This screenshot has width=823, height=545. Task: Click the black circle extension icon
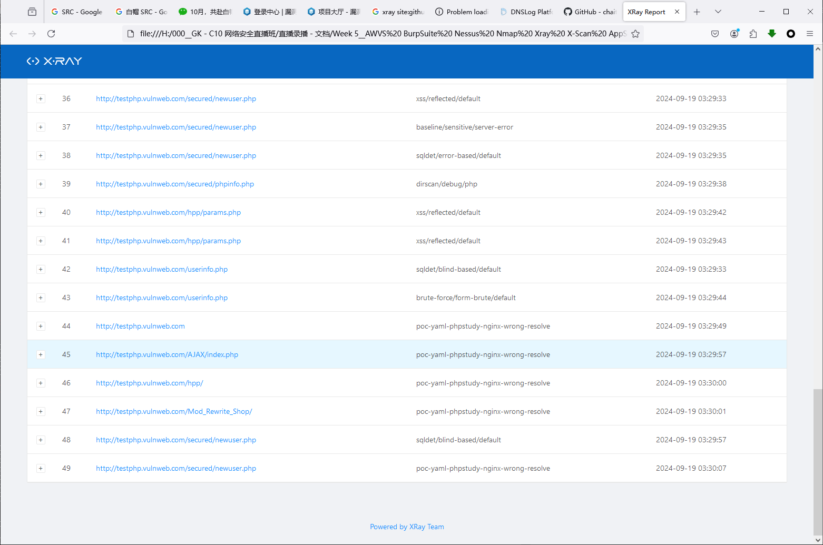[x=791, y=34]
